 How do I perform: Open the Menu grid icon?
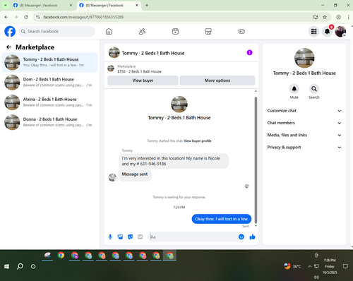[314, 32]
